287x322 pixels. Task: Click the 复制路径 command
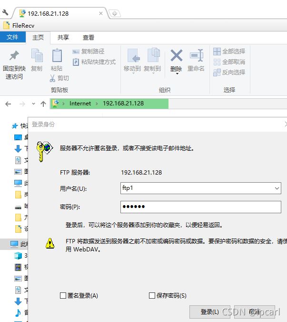click(89, 52)
